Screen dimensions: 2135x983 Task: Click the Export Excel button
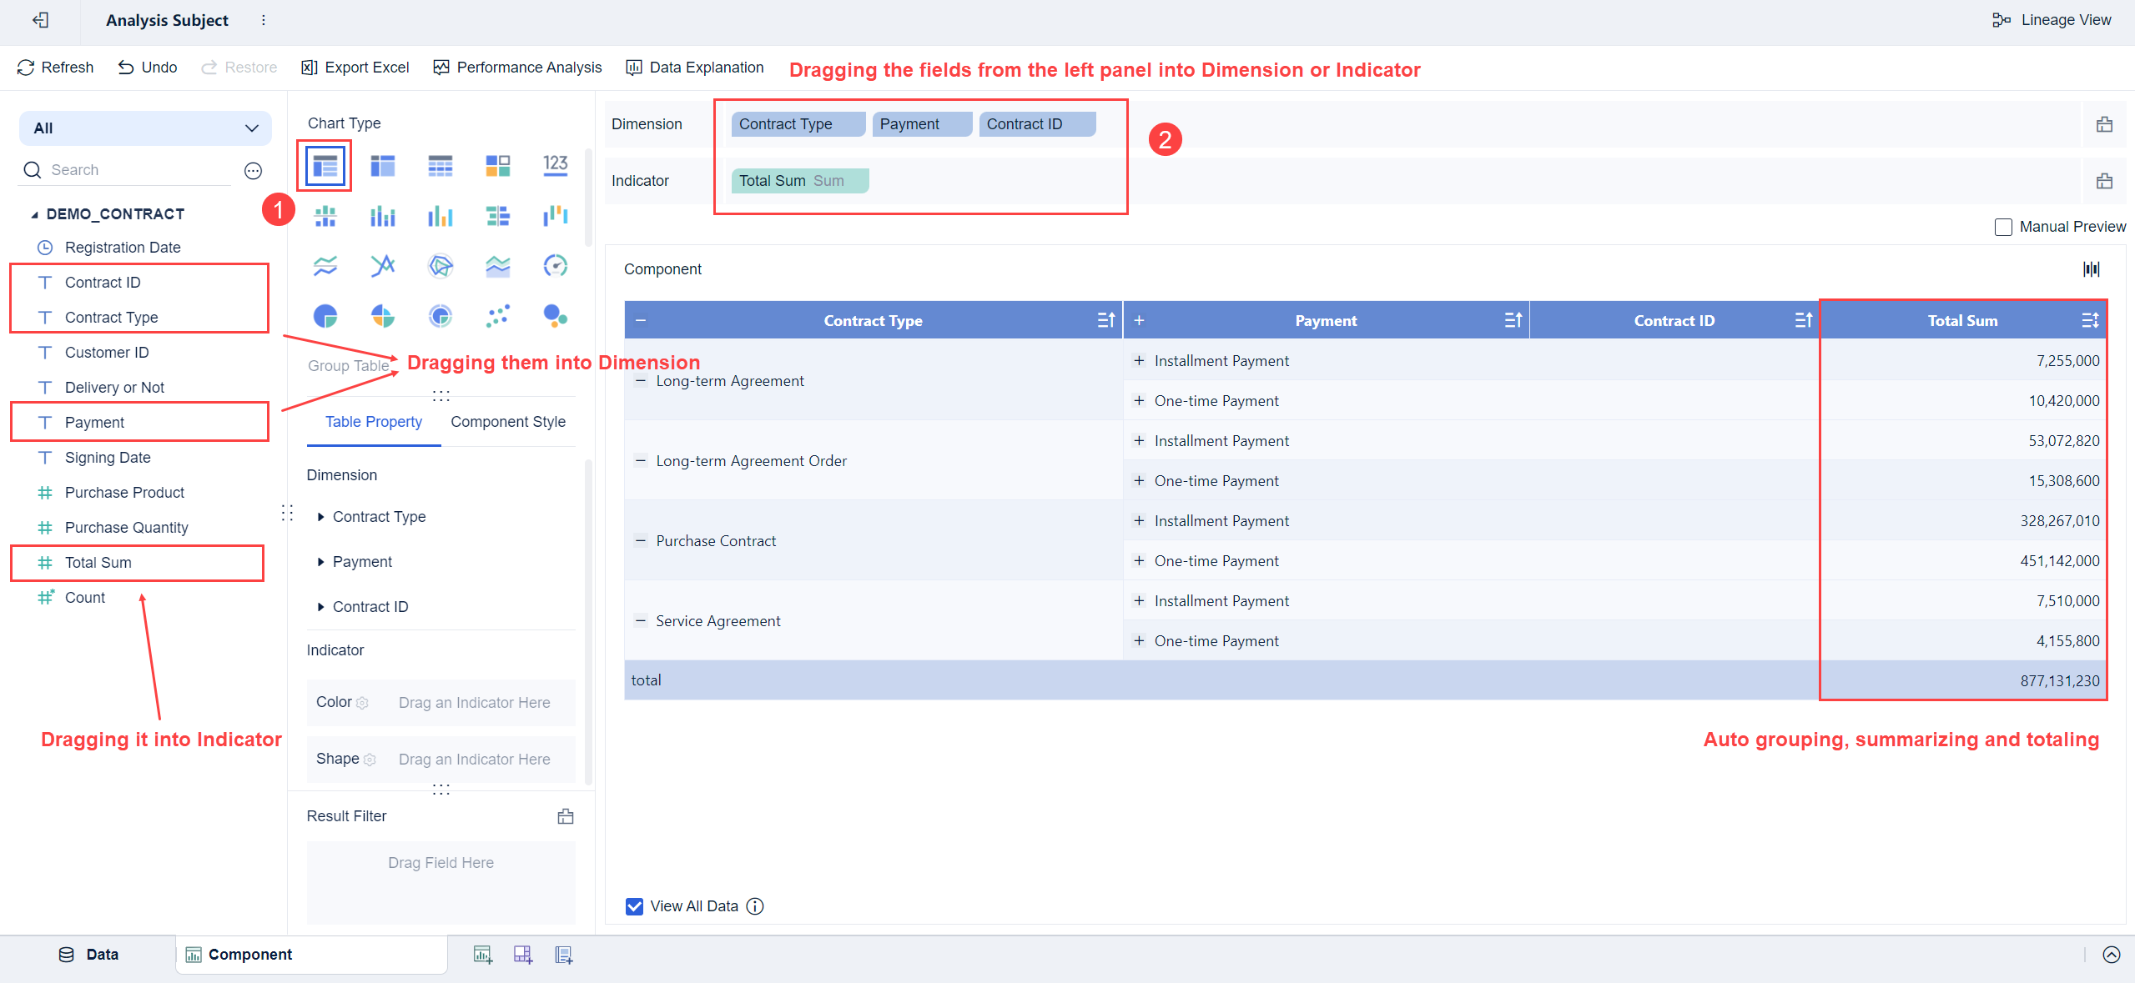click(355, 67)
